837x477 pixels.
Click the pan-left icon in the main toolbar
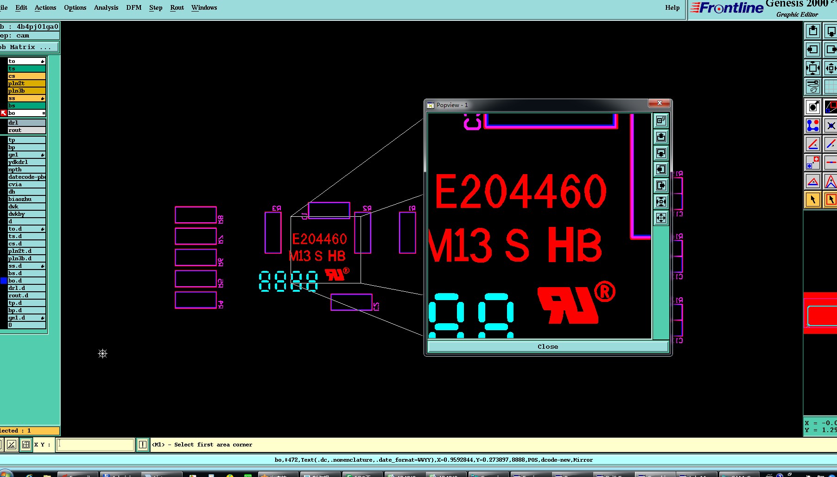813,50
